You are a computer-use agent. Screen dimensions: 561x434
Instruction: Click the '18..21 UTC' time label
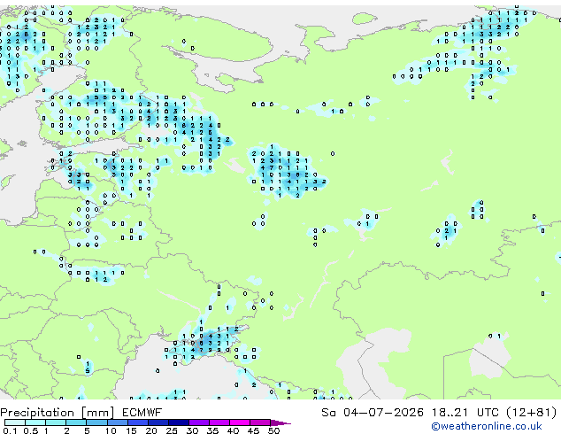pos(465,413)
